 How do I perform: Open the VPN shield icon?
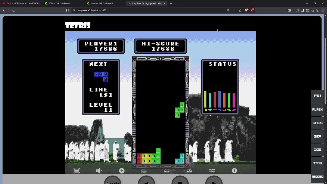pos(318,10)
